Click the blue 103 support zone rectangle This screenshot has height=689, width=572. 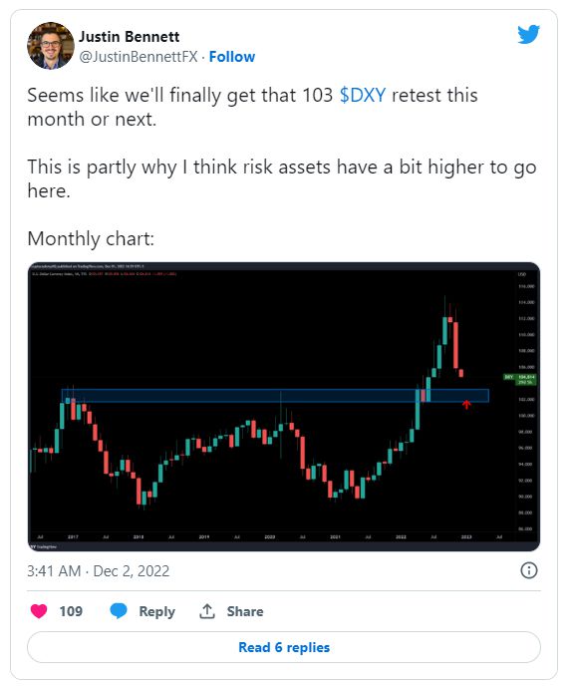[275, 396]
